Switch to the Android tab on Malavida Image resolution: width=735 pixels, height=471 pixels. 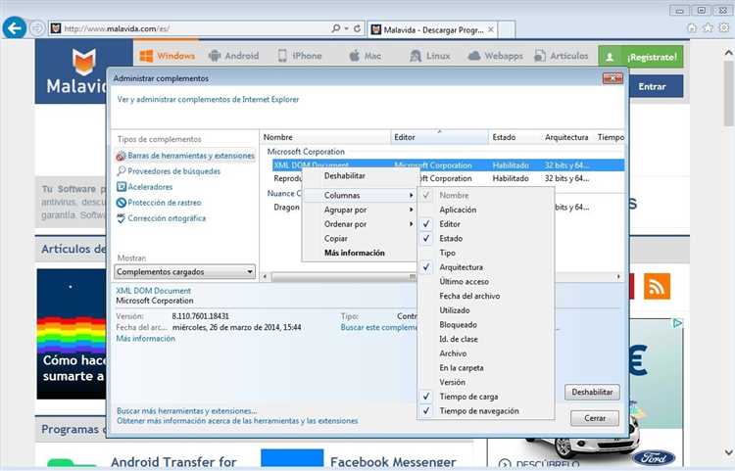click(x=233, y=56)
